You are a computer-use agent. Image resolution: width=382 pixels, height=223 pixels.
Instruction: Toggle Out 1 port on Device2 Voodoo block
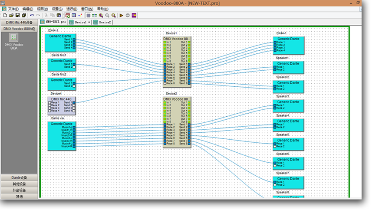click(x=189, y=103)
